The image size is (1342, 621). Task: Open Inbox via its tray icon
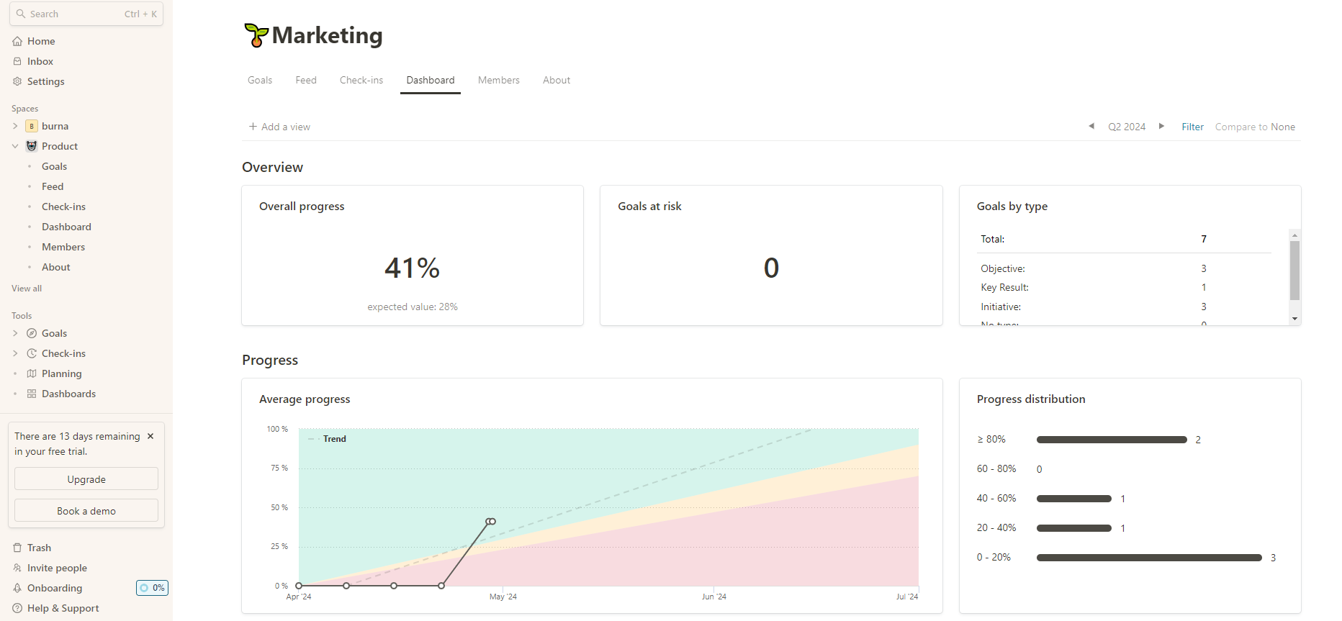coord(17,62)
